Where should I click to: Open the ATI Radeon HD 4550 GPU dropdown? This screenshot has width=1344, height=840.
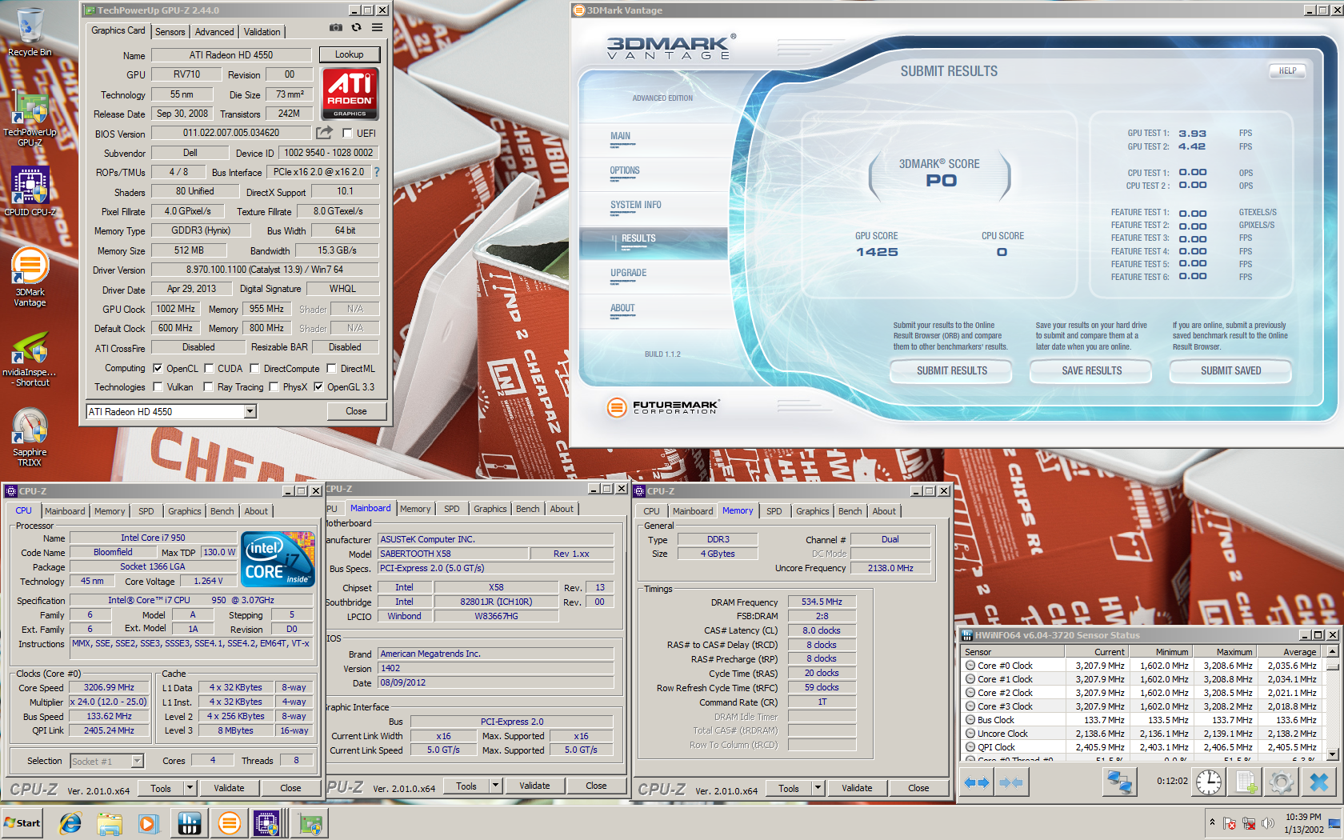(x=250, y=411)
